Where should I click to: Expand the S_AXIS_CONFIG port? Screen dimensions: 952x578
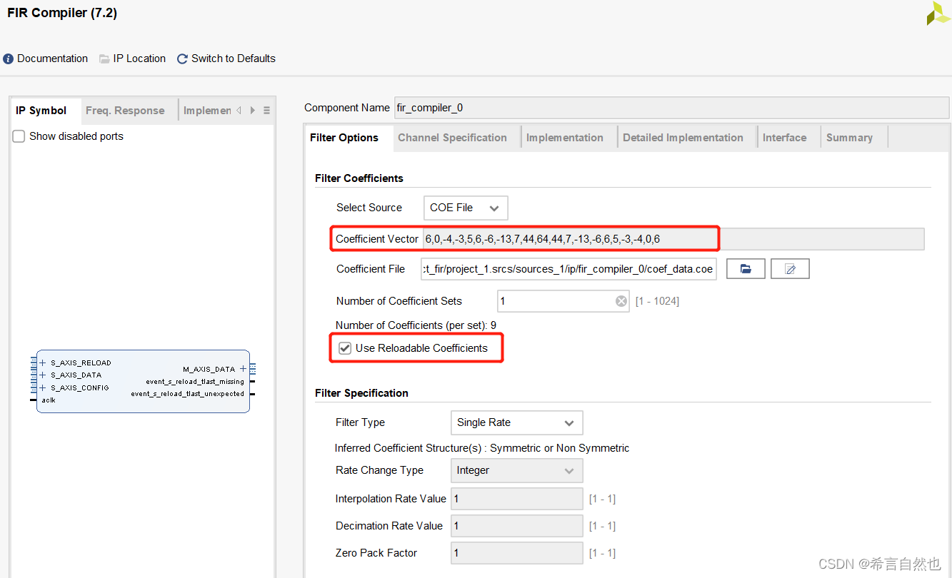(x=43, y=388)
